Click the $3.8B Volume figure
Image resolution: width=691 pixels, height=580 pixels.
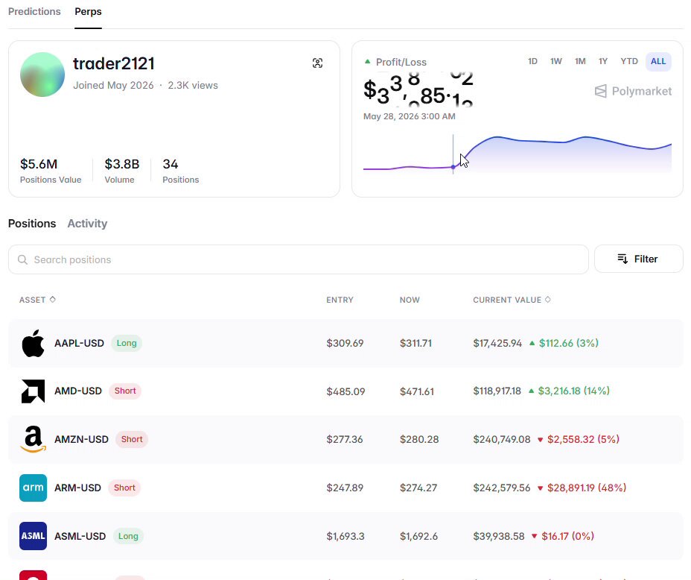click(122, 164)
